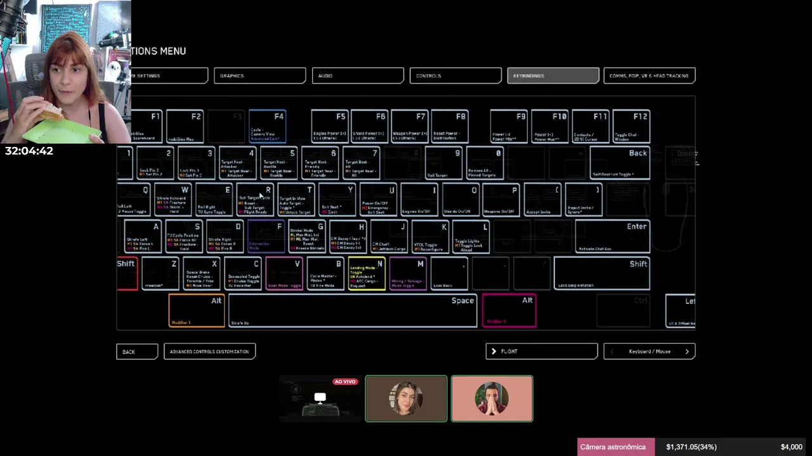
Task: Select the Enter Activate Chat Box key
Action: point(613,237)
